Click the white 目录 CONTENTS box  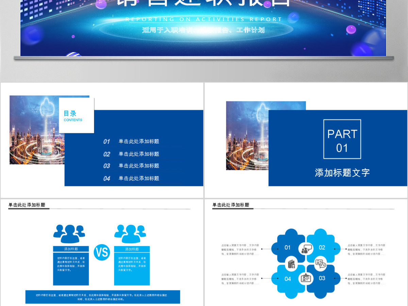(x=76, y=116)
